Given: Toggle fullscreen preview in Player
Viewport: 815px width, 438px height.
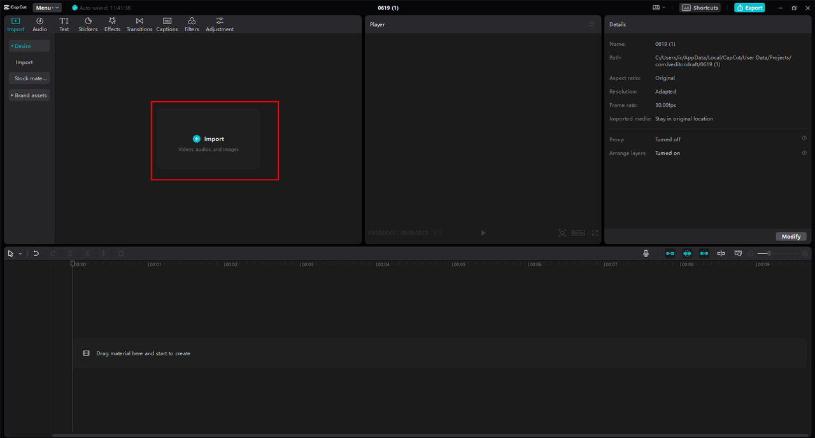Looking at the screenshot, I should click(595, 233).
